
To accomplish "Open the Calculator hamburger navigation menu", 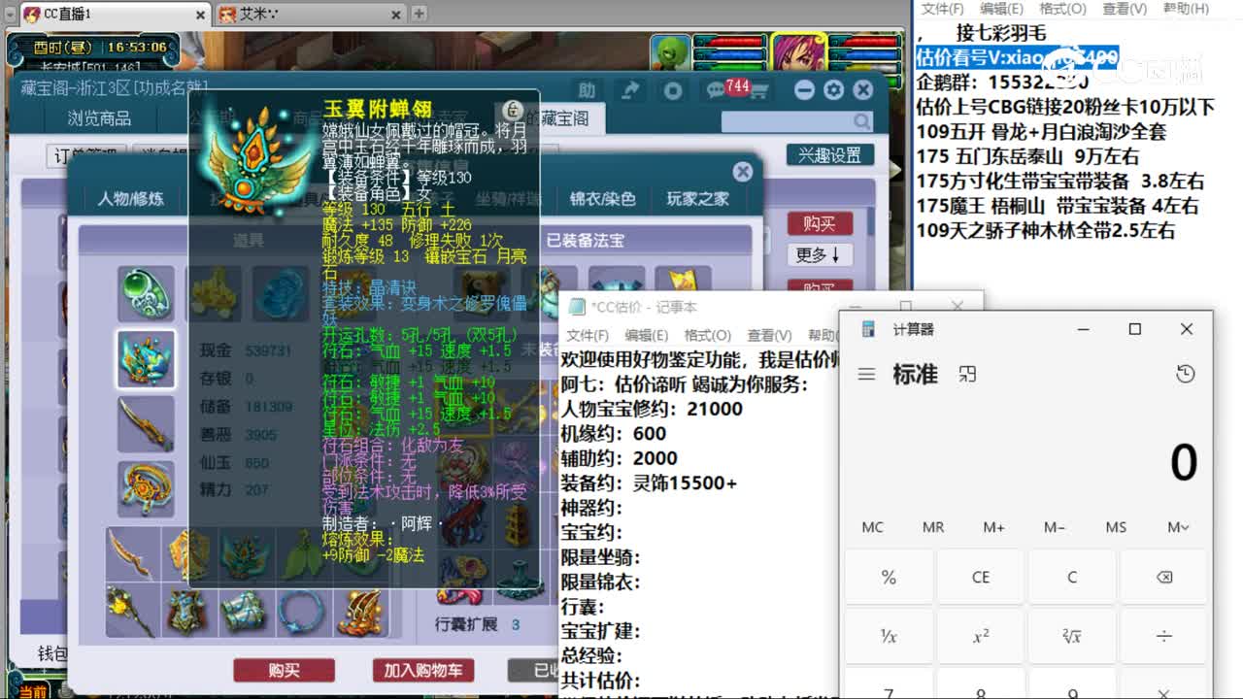I will click(866, 373).
